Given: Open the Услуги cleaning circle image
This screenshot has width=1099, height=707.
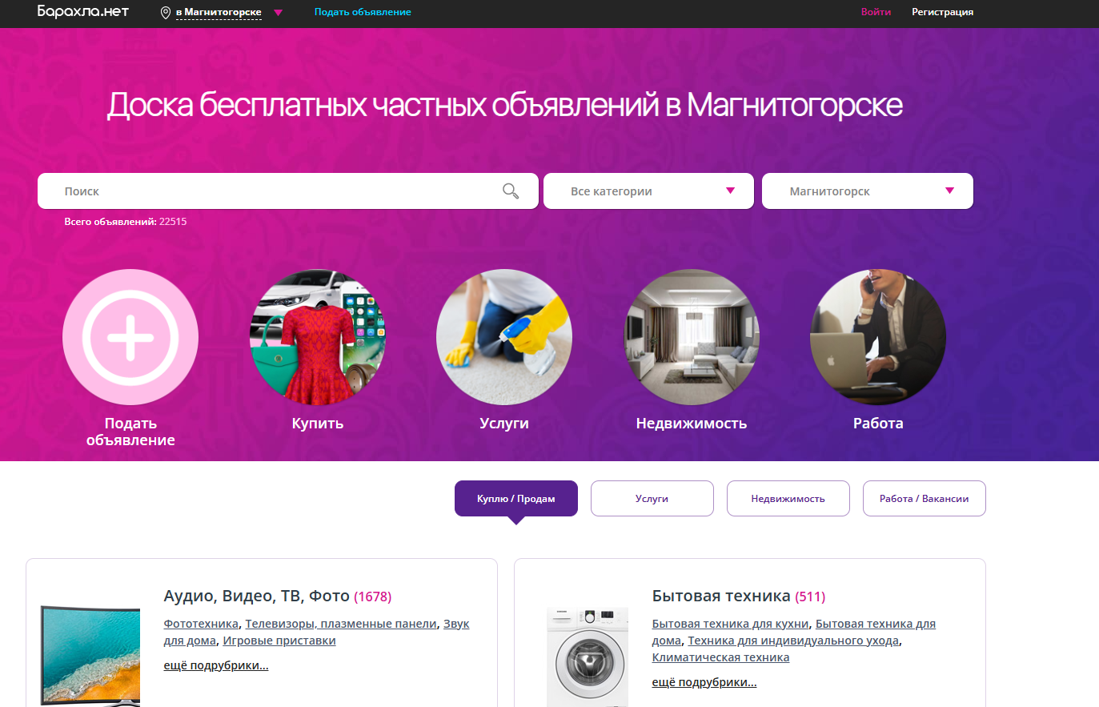Looking at the screenshot, I should (504, 337).
